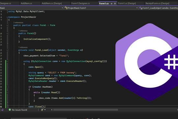Collapse the Form1 class block

(7, 25)
